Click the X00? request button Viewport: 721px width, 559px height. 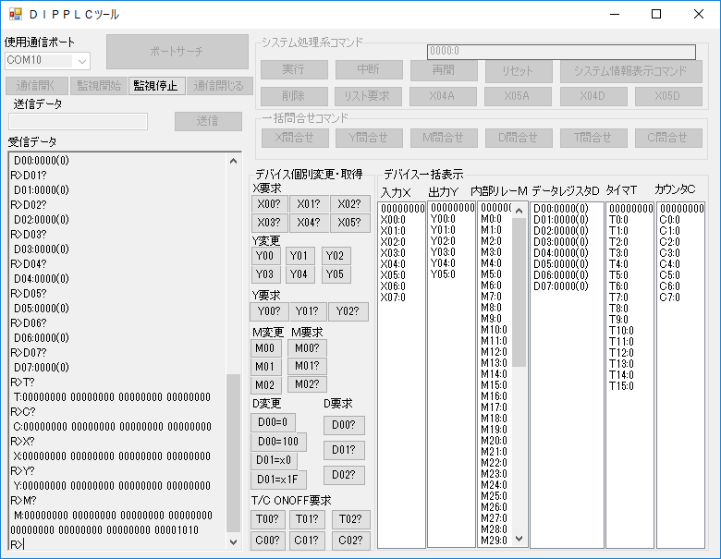tap(269, 204)
